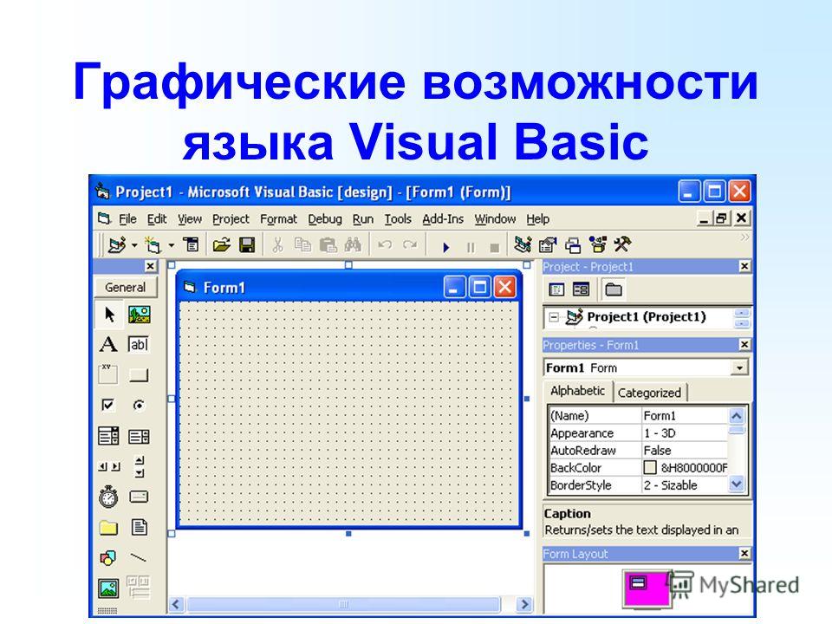The width and height of the screenshot is (832, 624).
Task: Select the OptionButton control tool
Action: click(139, 406)
